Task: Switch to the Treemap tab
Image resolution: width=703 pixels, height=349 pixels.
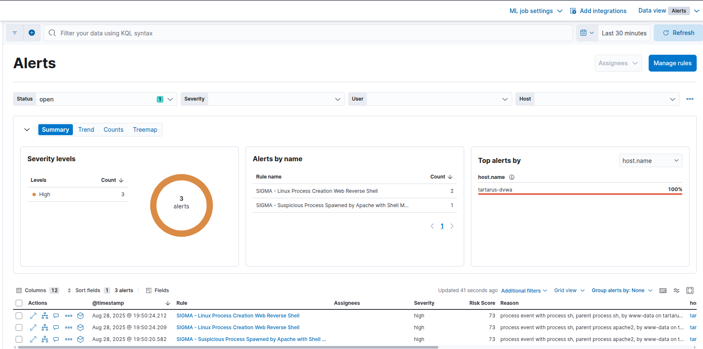Action: [145, 130]
